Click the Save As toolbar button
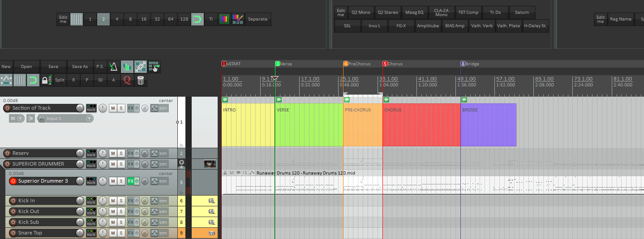Image resolution: width=644 pixels, height=239 pixels. [x=80, y=67]
